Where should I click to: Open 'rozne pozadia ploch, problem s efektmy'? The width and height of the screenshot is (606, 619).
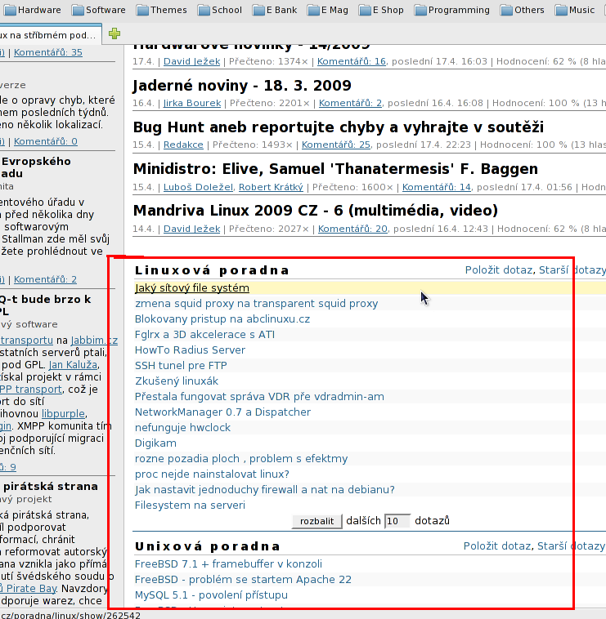(x=241, y=459)
